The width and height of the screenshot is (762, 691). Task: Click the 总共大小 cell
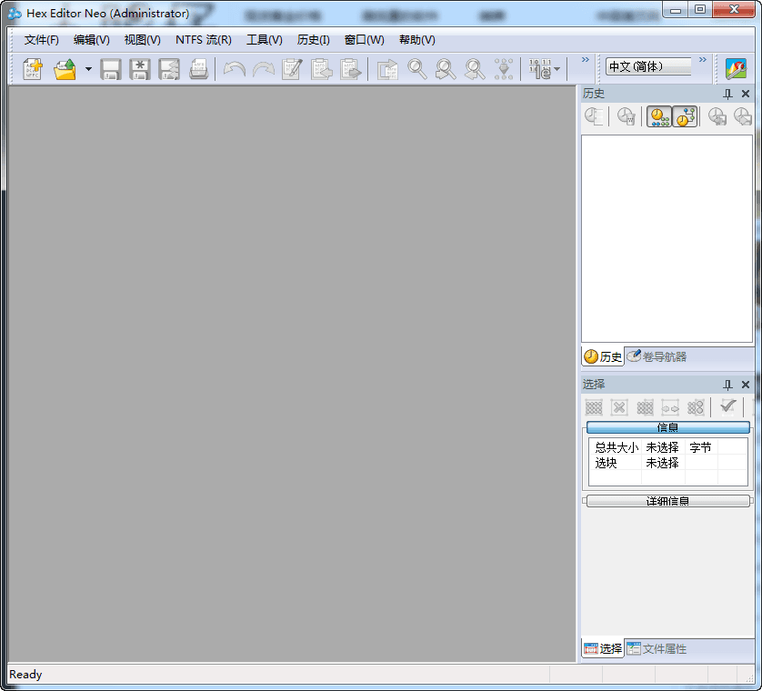(x=617, y=447)
